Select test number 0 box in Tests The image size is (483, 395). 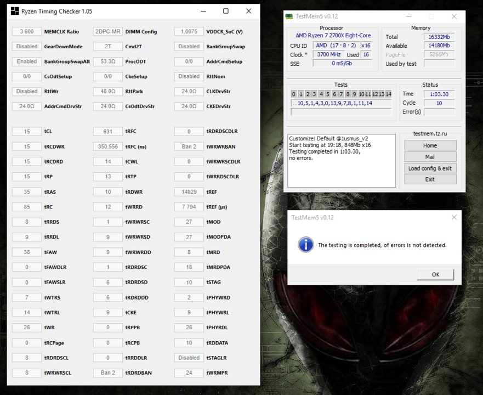point(293,94)
